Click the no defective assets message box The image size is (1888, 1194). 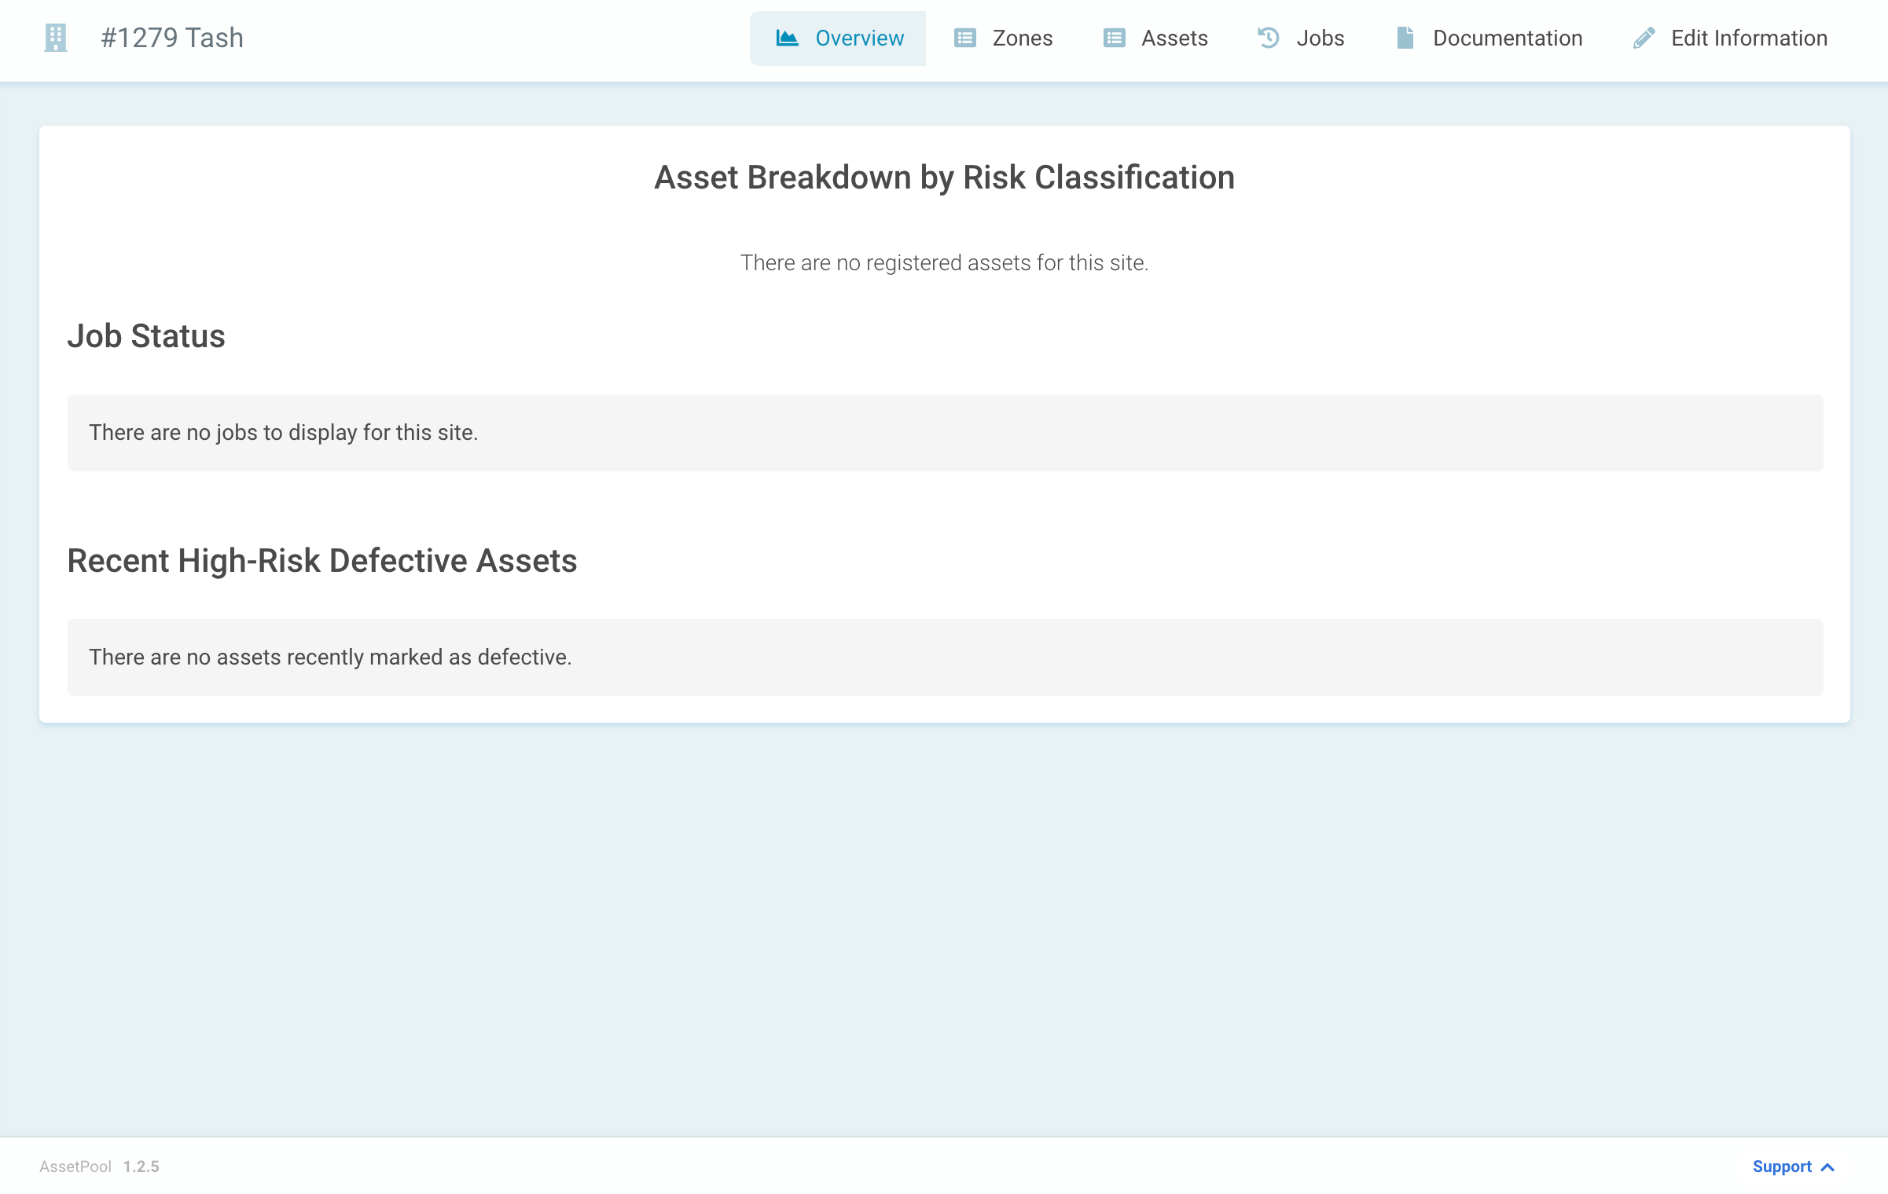coord(943,657)
